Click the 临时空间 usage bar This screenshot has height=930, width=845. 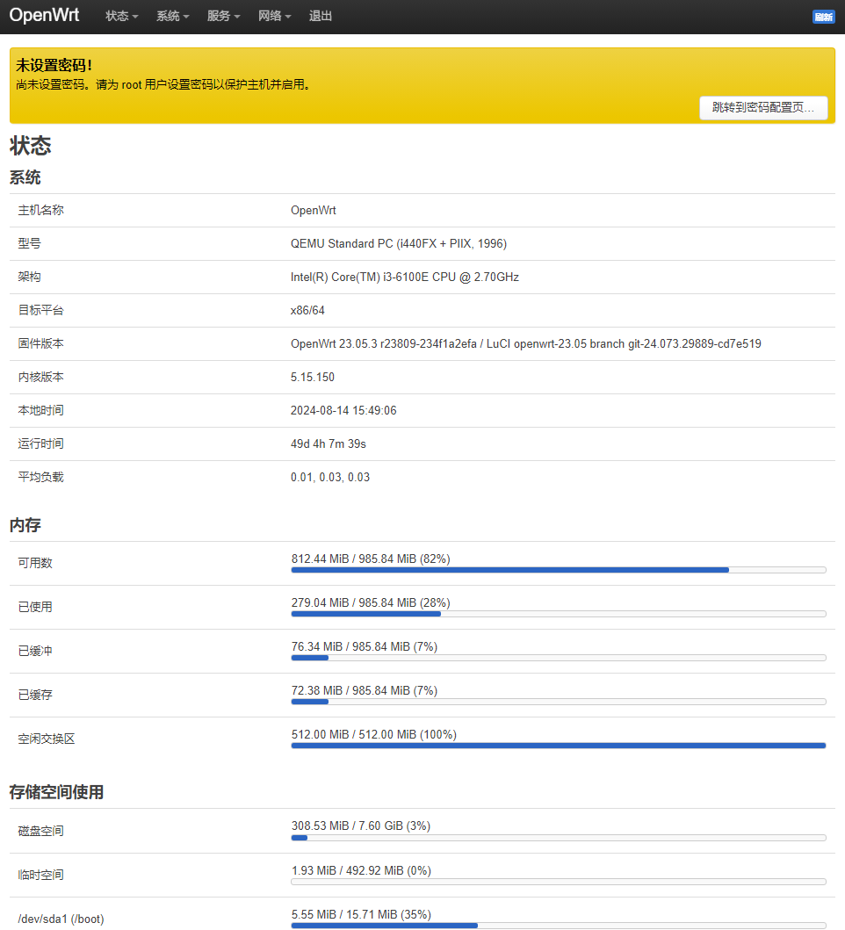point(559,882)
